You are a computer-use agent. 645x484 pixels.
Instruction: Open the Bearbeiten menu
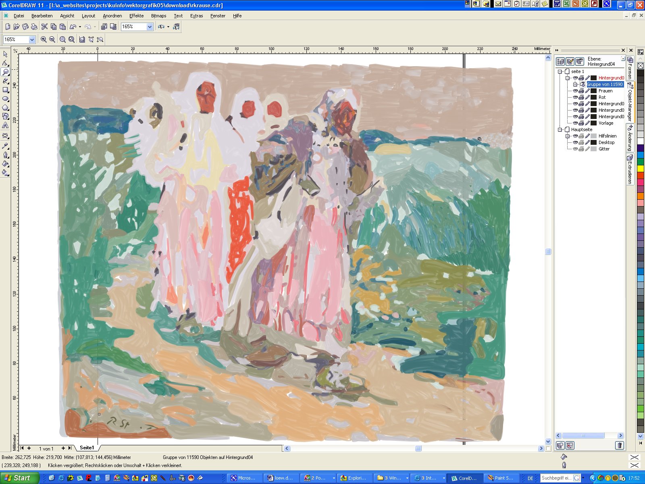(x=42, y=16)
